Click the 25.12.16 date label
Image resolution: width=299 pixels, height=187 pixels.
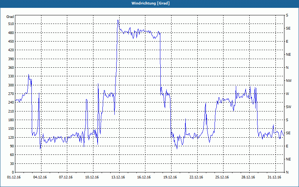(222, 177)
